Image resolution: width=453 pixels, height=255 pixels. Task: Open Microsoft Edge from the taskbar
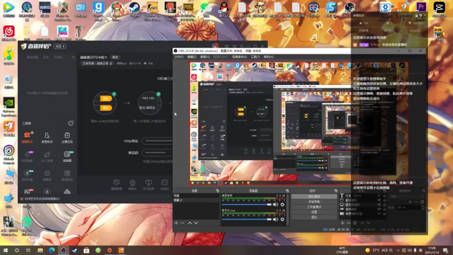click(x=52, y=250)
